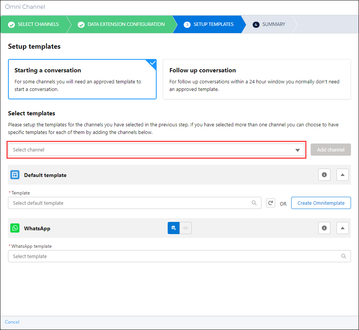
Task: Cancel the Omni Channel setup
Action: 12,322
